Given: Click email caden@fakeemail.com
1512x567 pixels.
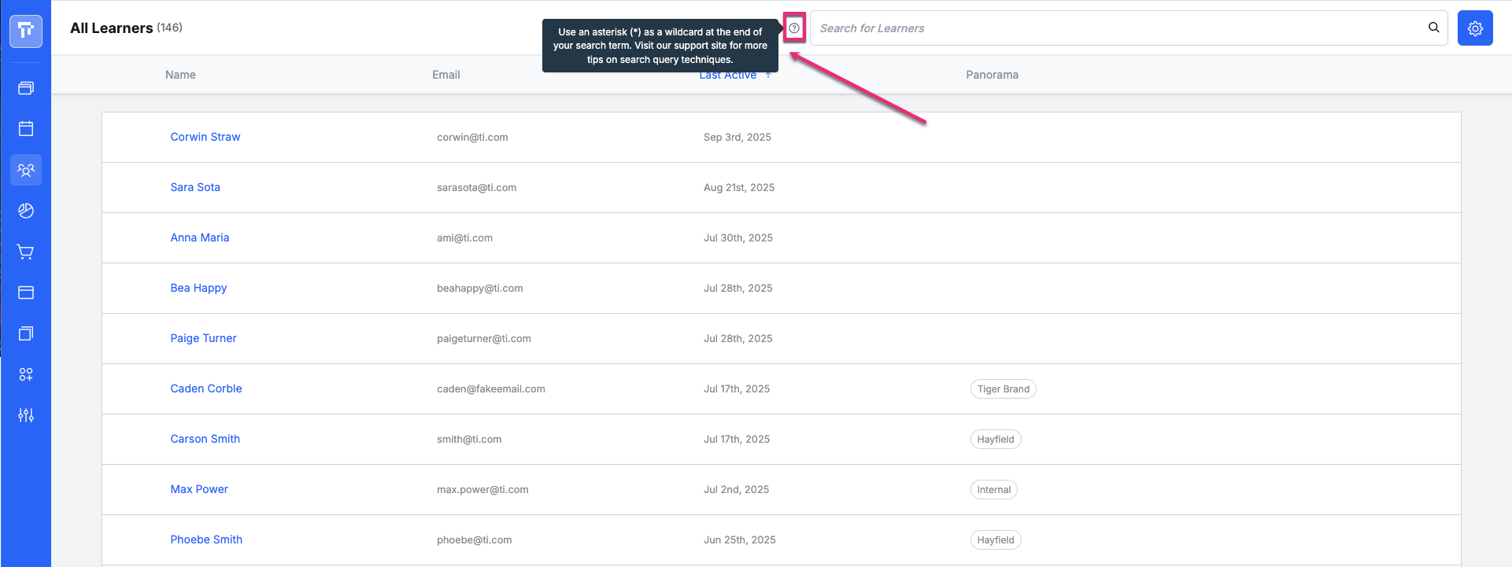Looking at the screenshot, I should click(x=491, y=388).
